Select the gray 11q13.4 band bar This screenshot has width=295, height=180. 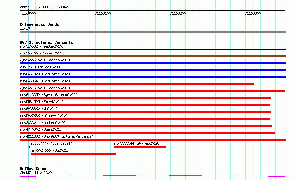point(152,32)
